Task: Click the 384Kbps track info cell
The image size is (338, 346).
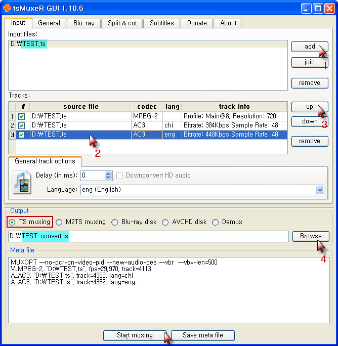Action: coord(234,125)
